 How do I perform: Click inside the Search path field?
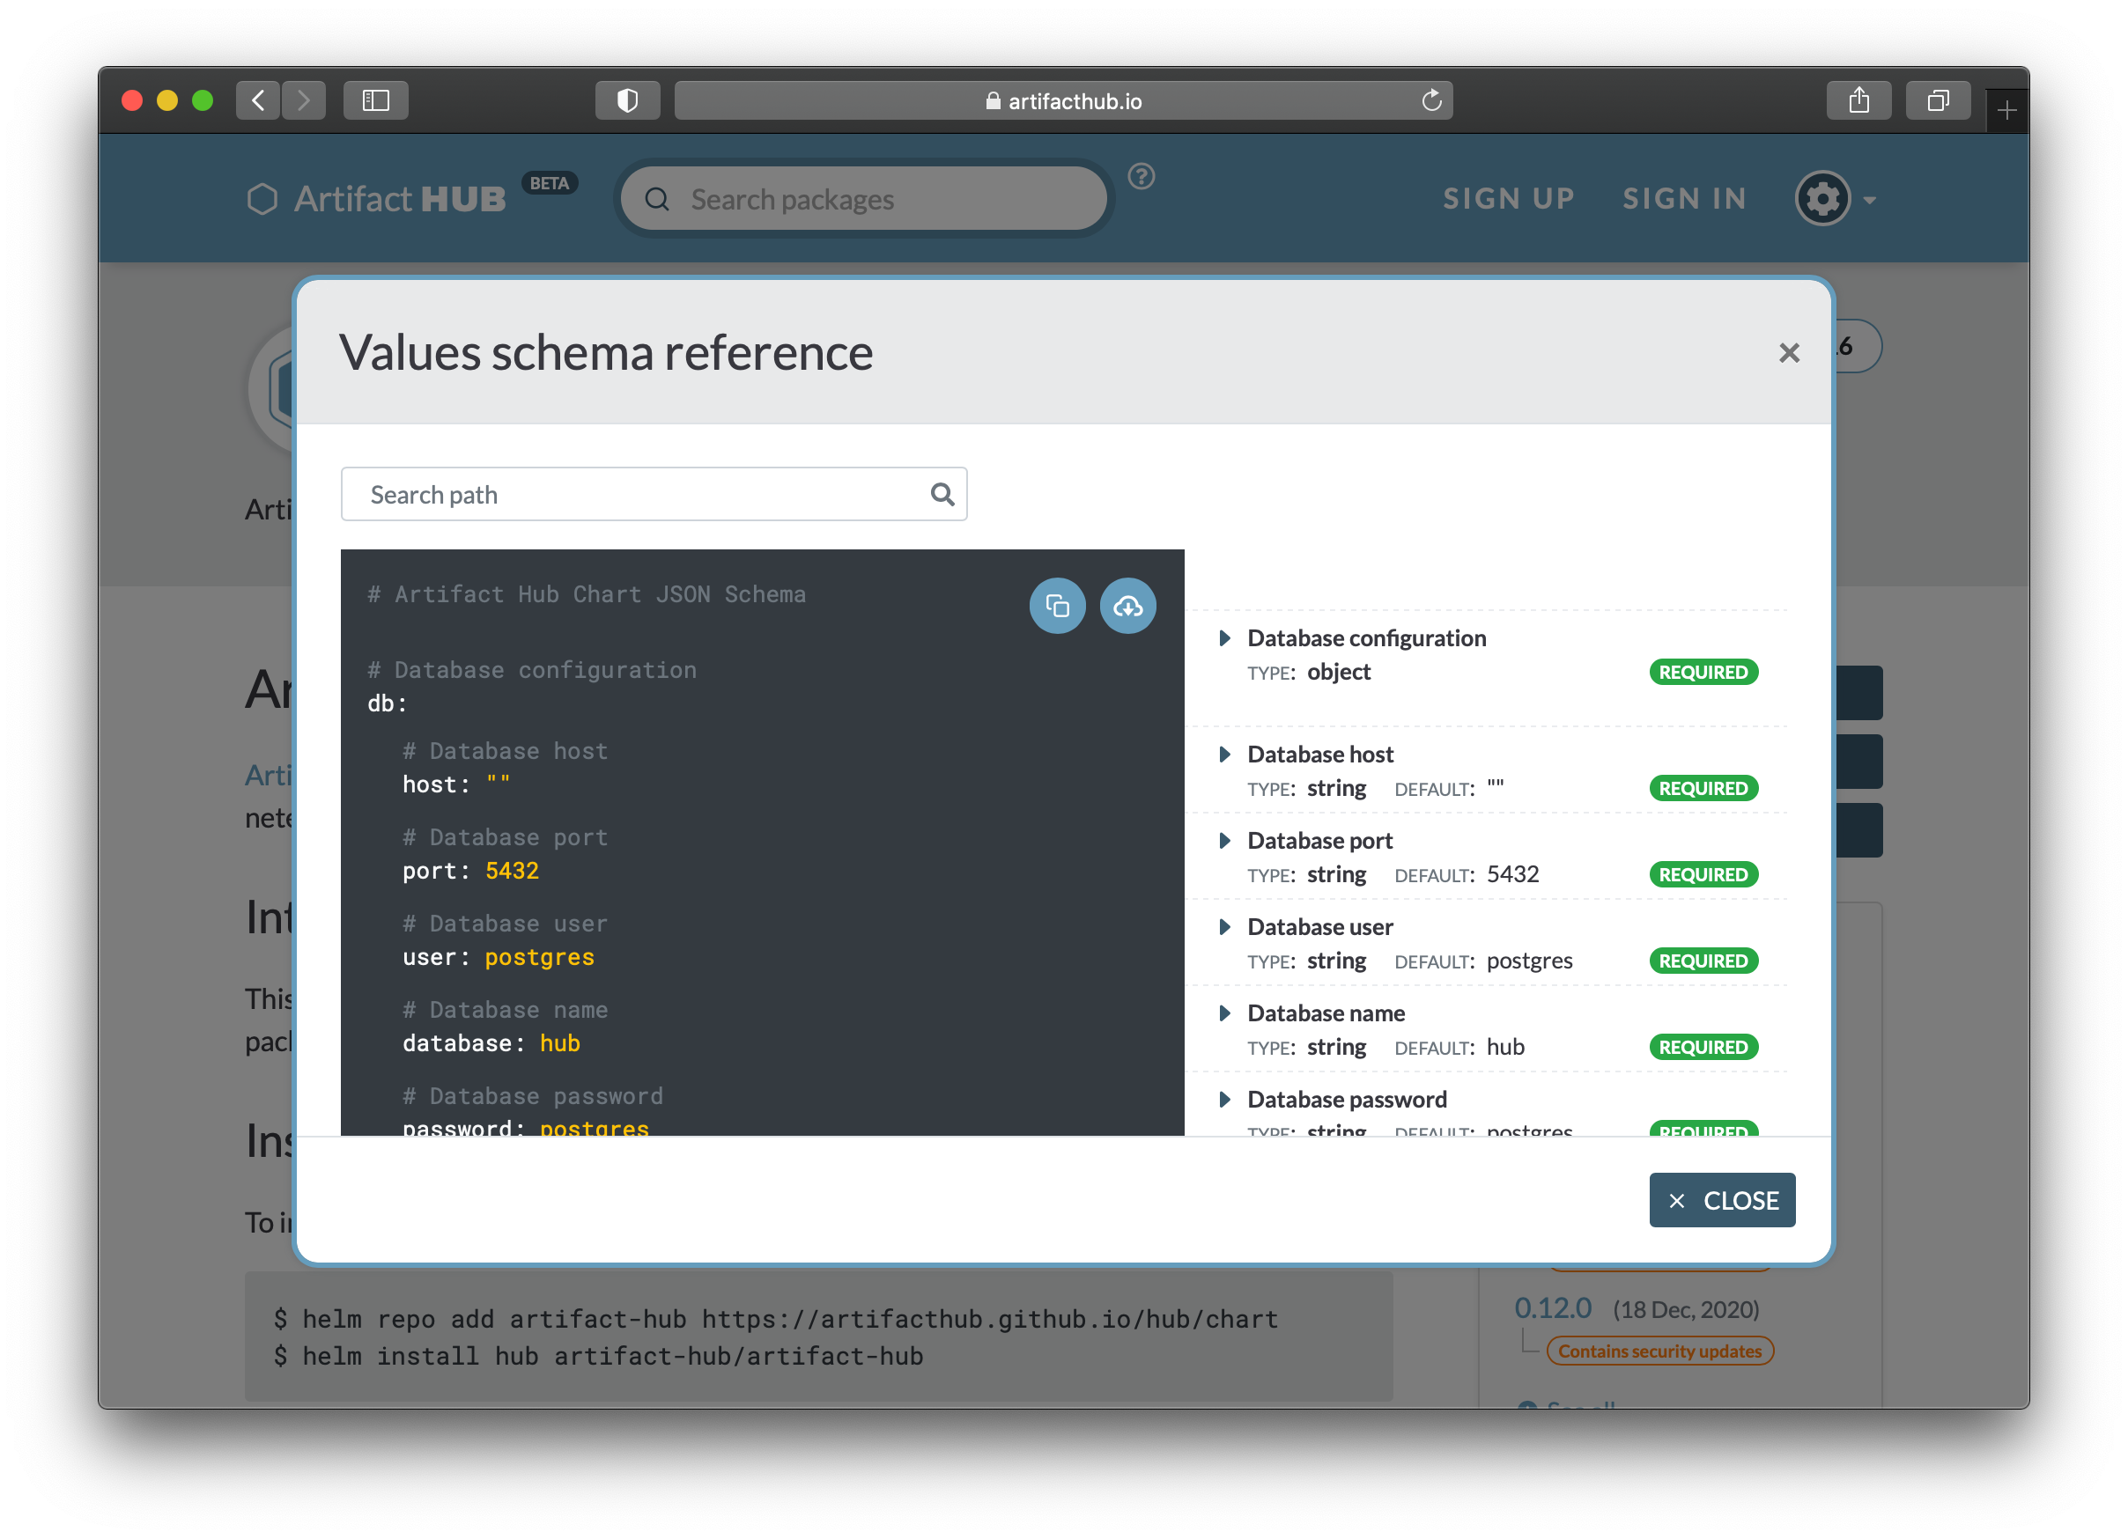(610, 494)
